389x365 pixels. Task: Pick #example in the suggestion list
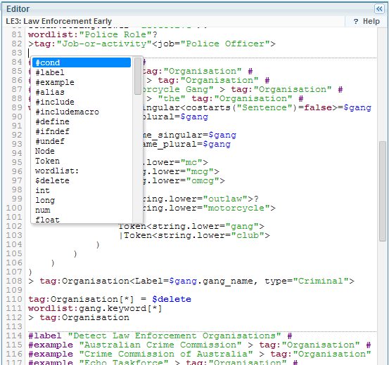coord(82,82)
